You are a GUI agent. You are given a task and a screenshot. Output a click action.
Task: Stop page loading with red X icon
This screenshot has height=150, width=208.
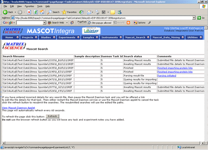click(29, 12)
